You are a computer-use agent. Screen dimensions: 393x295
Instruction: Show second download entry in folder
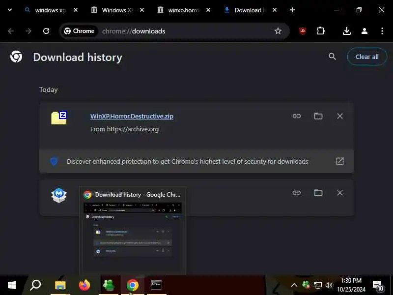click(318, 193)
